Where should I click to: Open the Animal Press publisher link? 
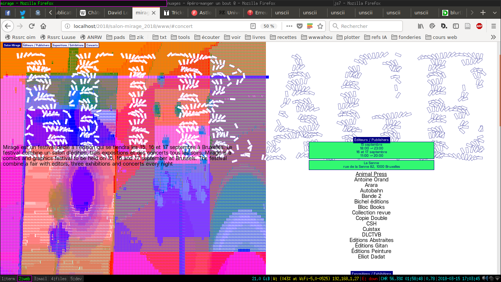point(371,174)
